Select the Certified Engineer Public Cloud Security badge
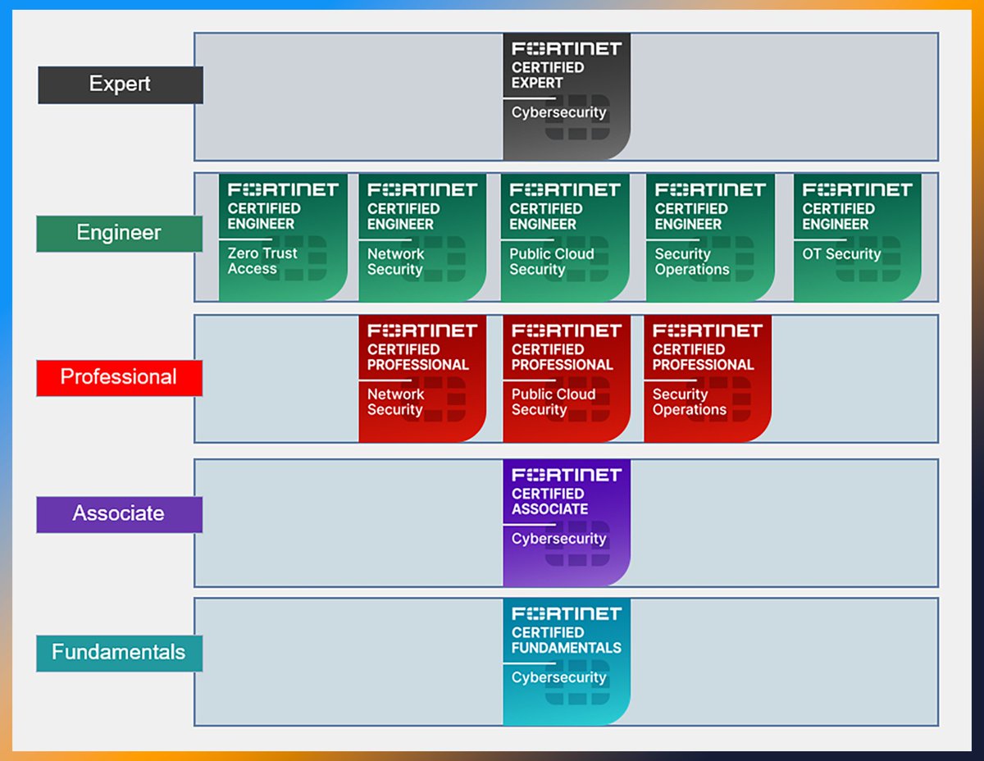This screenshot has height=761, width=984. click(564, 238)
